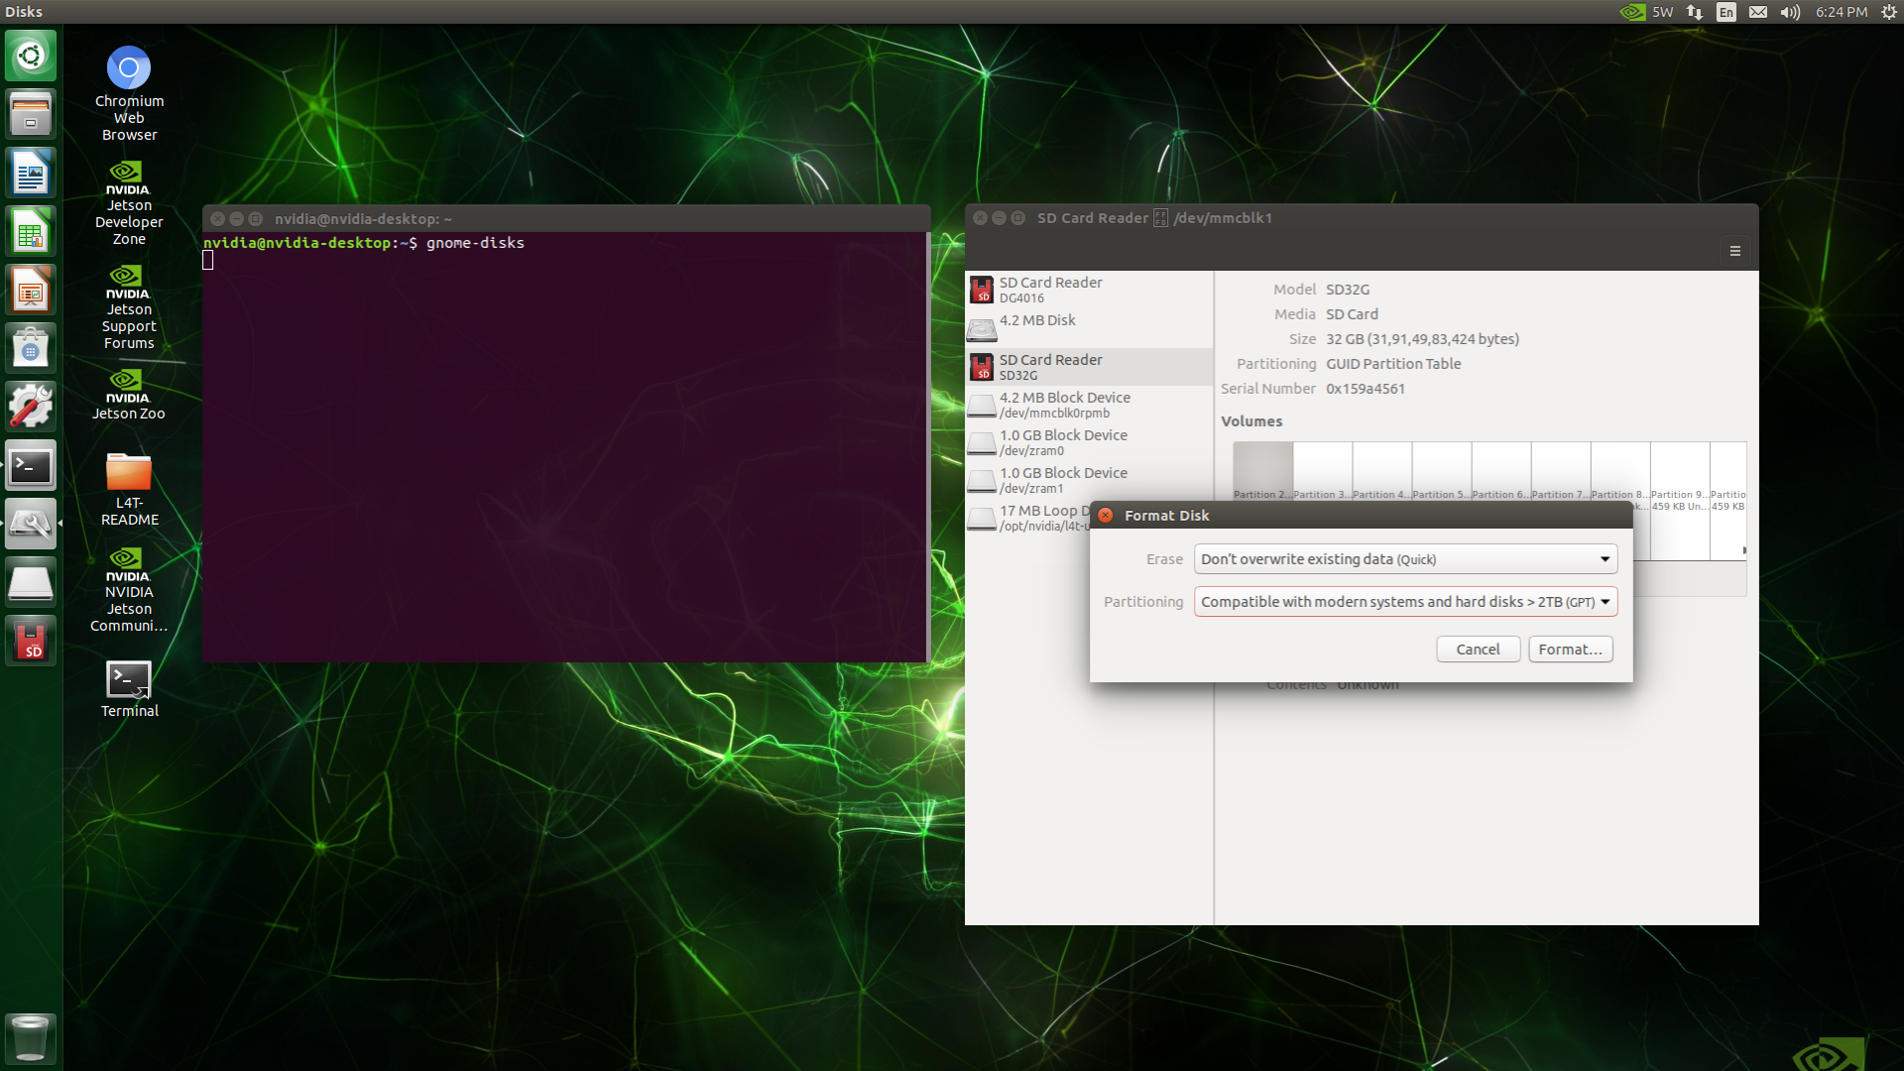Cancel the Format Disk dialog
The width and height of the screenshot is (1904, 1071).
click(x=1477, y=650)
